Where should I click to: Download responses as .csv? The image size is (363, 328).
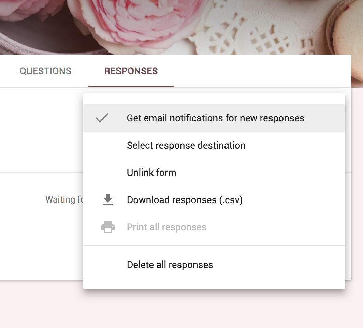pyautogui.click(x=185, y=200)
